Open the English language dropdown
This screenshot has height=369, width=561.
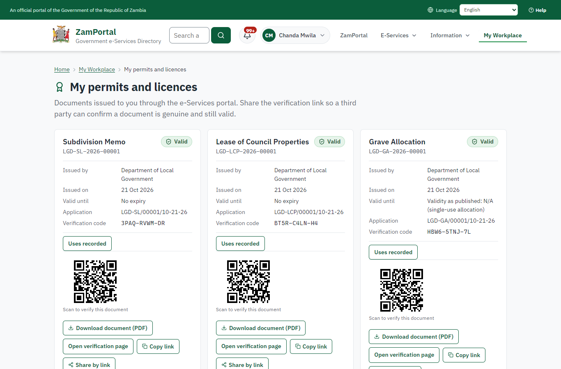489,10
